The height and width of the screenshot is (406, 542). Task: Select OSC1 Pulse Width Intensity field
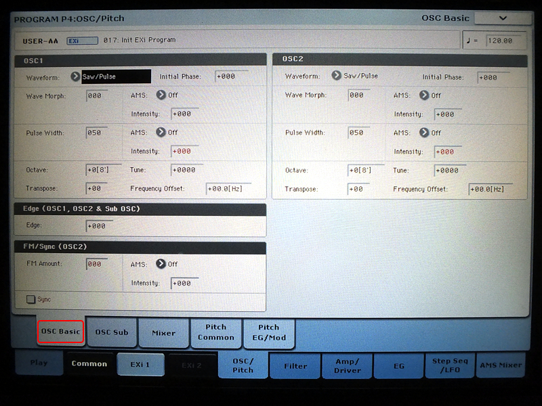tap(184, 151)
